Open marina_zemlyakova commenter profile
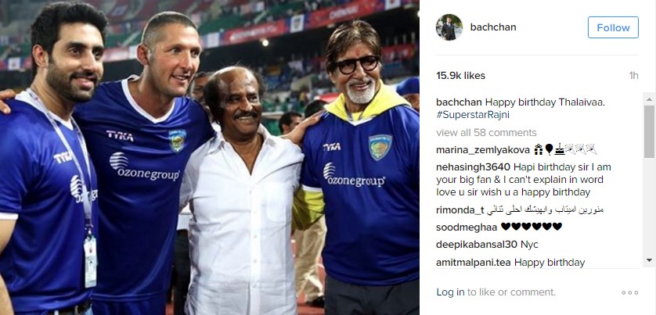This screenshot has width=656, height=315. click(483, 150)
